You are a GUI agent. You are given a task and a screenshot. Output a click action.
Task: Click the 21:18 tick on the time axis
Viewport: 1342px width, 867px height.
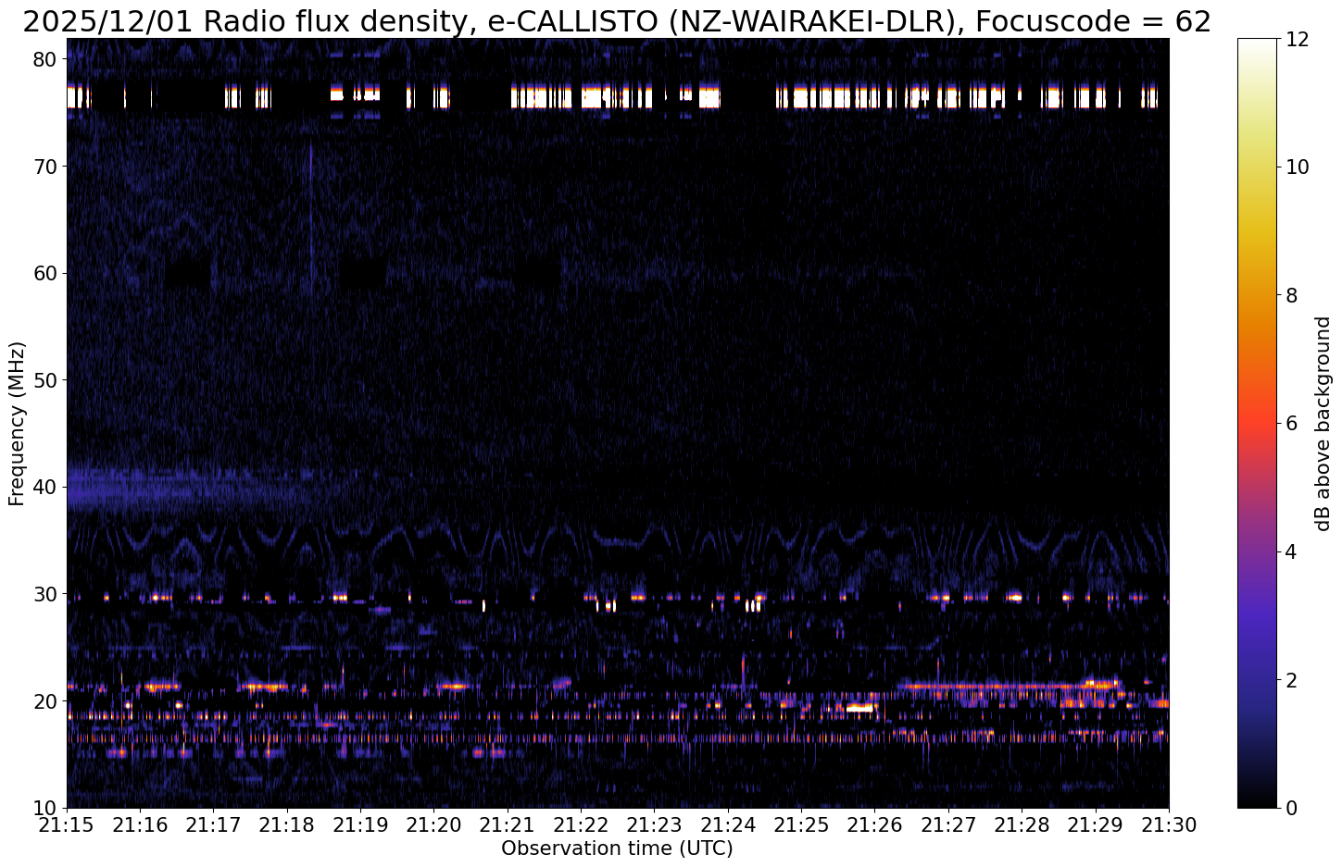pyautogui.click(x=287, y=824)
